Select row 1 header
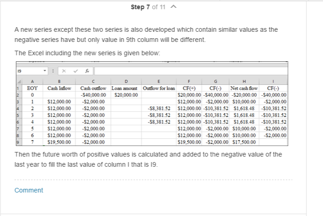The height and width of the screenshot is (216, 323). pos(19,88)
